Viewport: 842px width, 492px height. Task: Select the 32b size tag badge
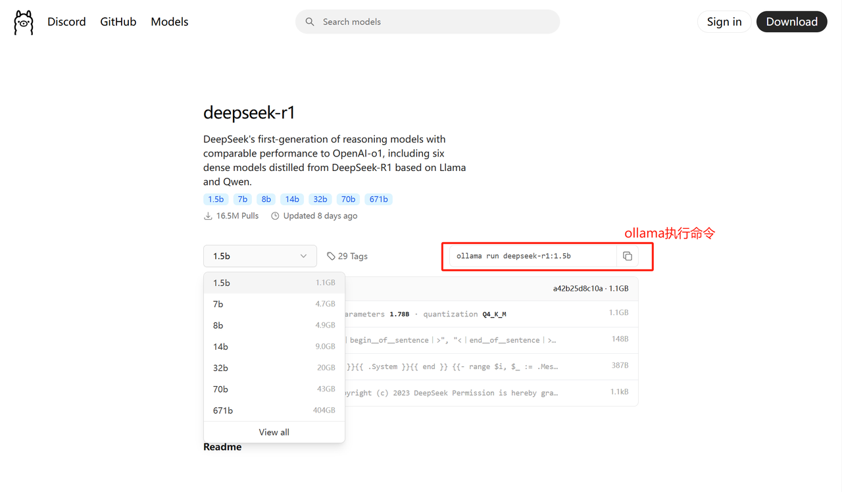[x=320, y=199]
